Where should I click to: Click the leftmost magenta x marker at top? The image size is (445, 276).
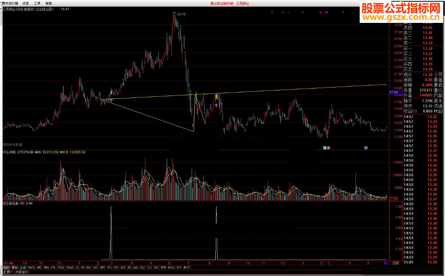pyautogui.click(x=272, y=12)
